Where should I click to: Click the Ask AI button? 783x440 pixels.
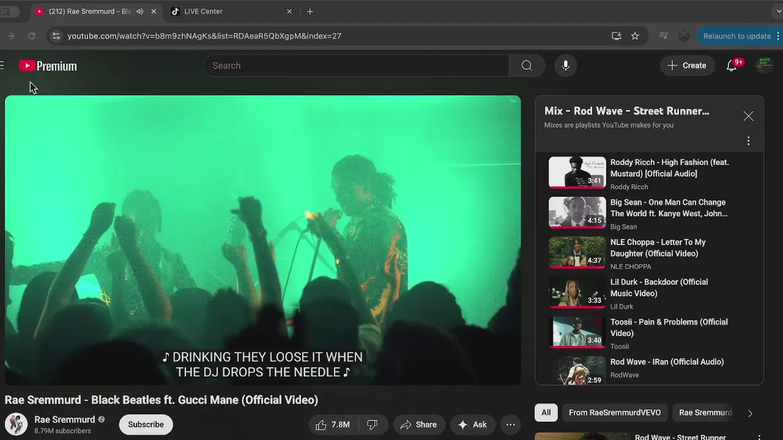tap(472, 425)
